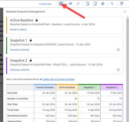Screen dimensions: 129x122
Task: Click the panel's vertical scrollbar
Action: (x=127, y=69)
